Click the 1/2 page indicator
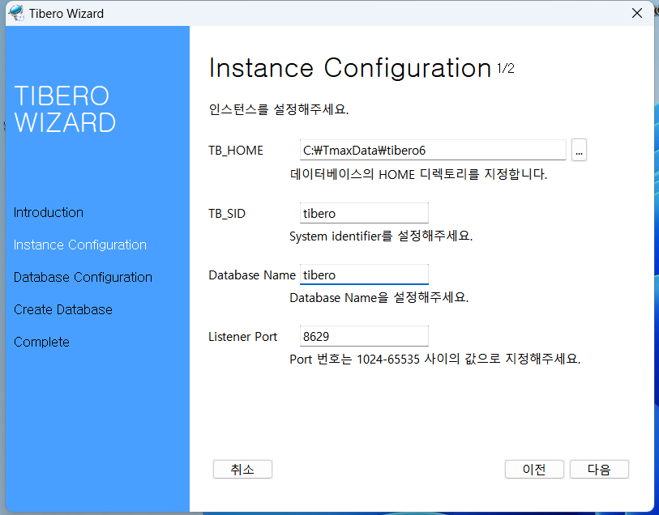This screenshot has width=659, height=515. (x=506, y=68)
